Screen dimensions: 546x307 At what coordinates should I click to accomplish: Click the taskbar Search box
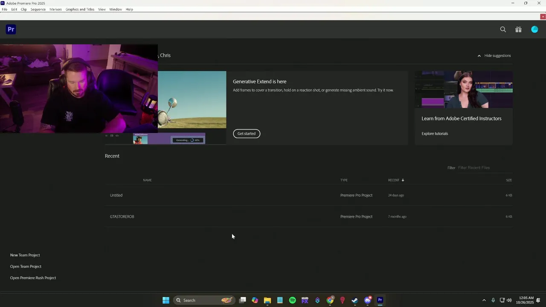click(204, 300)
